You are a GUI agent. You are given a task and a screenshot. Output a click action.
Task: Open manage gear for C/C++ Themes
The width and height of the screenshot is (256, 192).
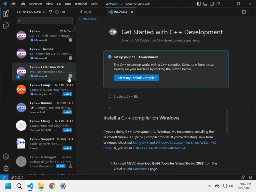pyautogui.click(x=70, y=58)
